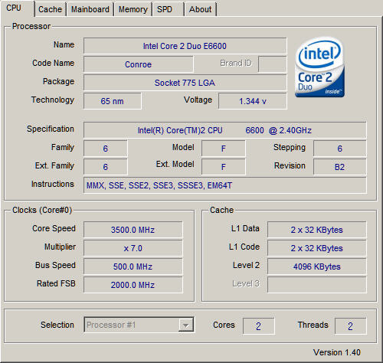The image size is (383, 363).
Task: Click the Core Speed 3500.0 MHz value
Action: (x=133, y=230)
